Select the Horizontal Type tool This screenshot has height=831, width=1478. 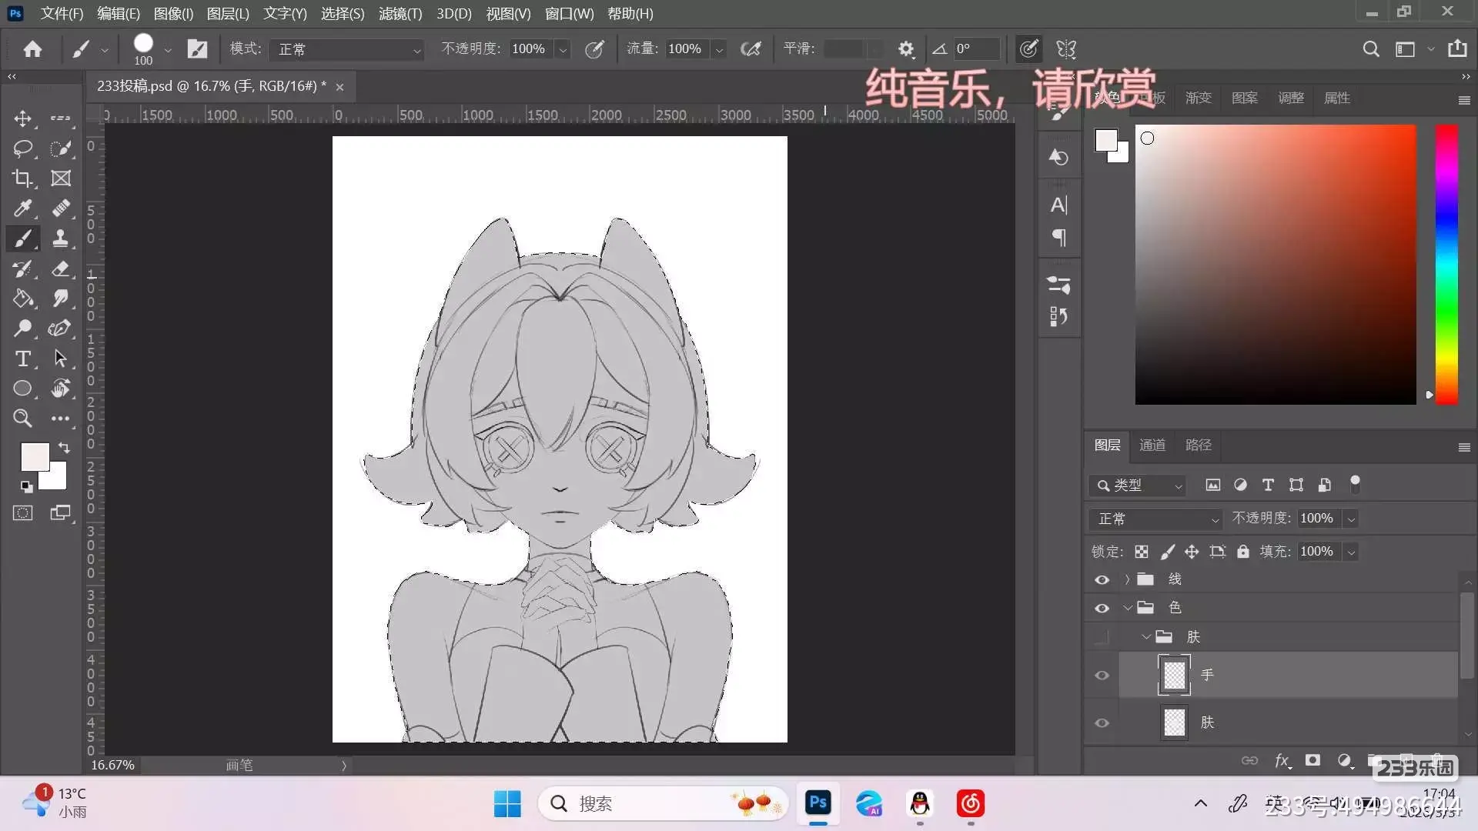coord(22,359)
